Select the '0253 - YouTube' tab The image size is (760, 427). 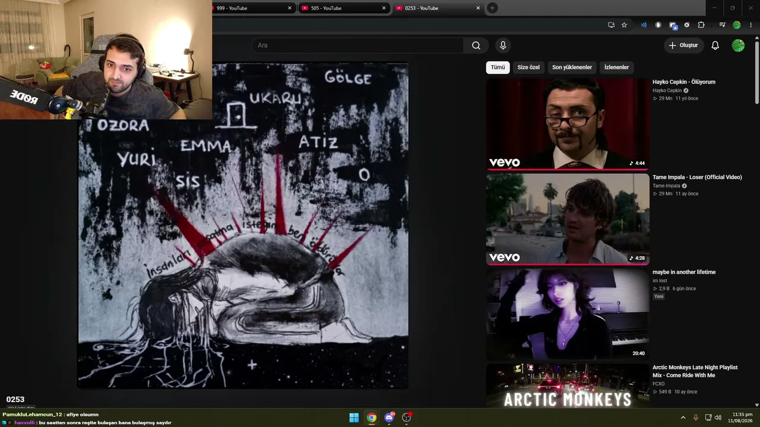point(438,8)
